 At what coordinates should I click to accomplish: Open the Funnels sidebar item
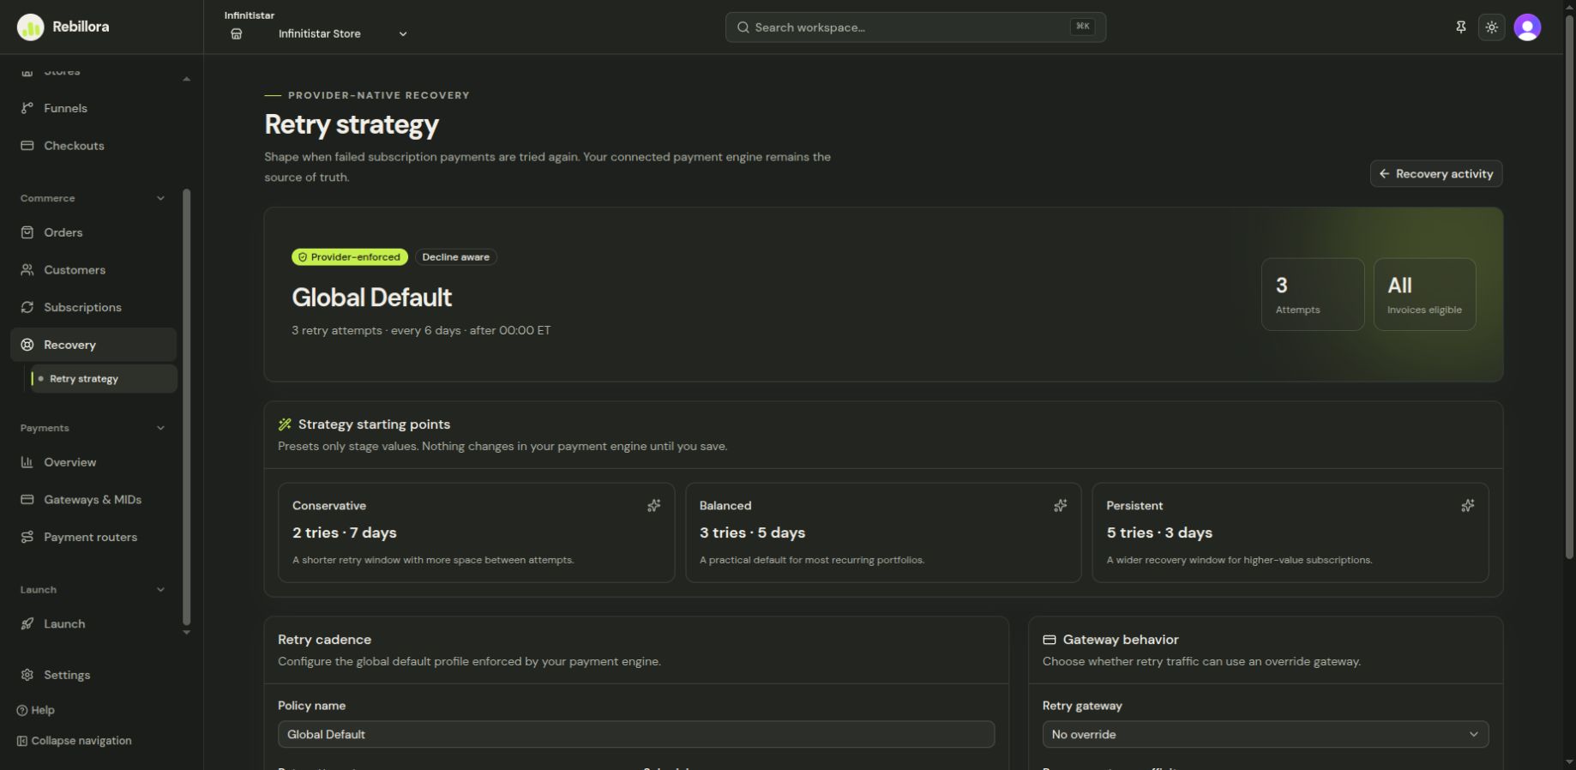[93, 108]
